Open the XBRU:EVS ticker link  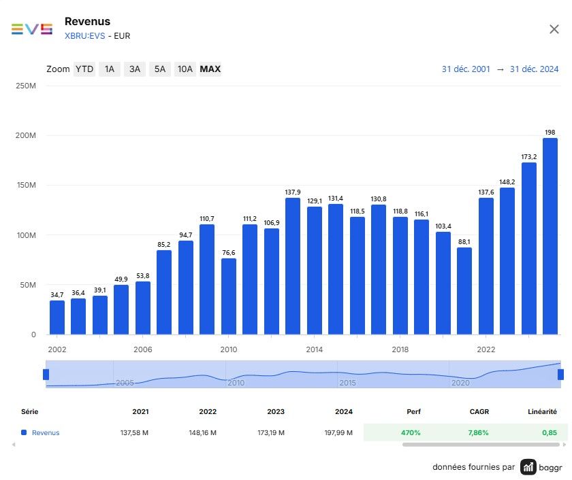click(x=84, y=35)
